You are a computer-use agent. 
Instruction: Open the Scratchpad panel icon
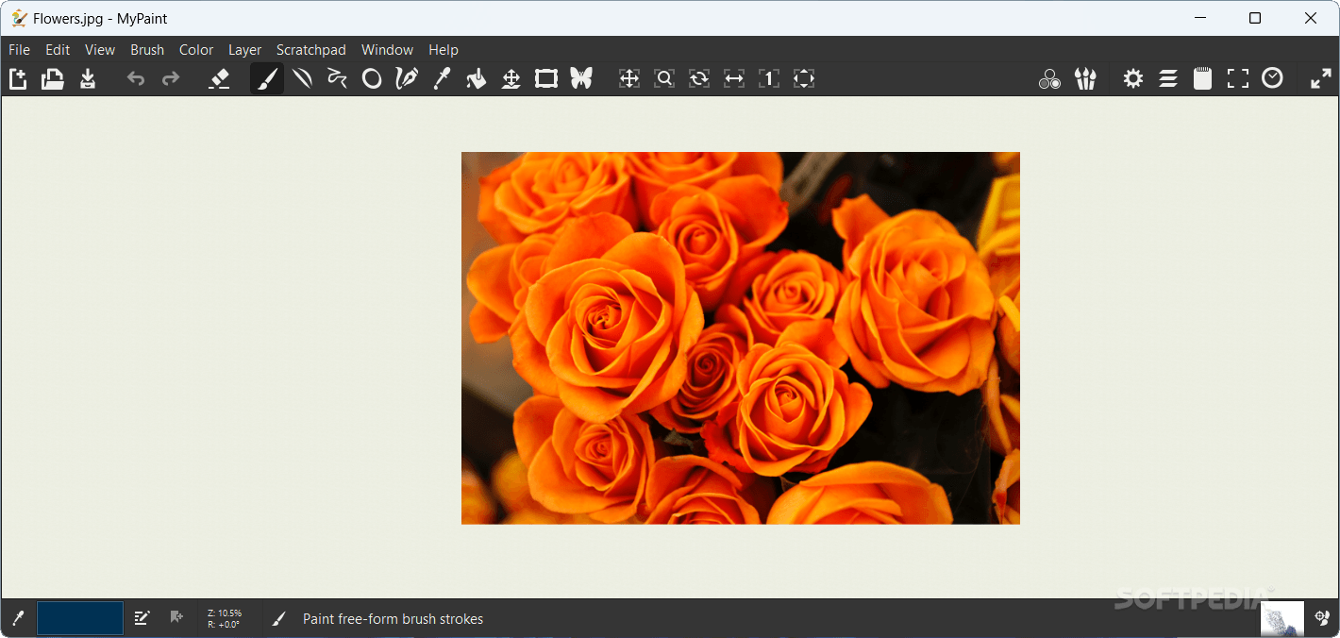click(1202, 78)
